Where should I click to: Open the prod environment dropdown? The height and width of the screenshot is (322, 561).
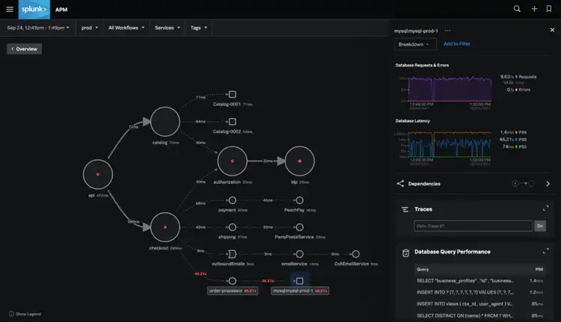90,28
